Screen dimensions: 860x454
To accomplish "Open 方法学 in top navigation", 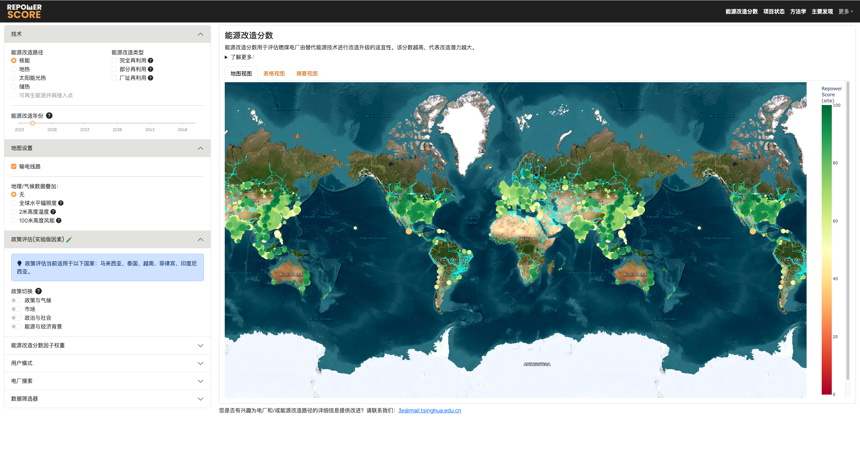I will click(798, 11).
